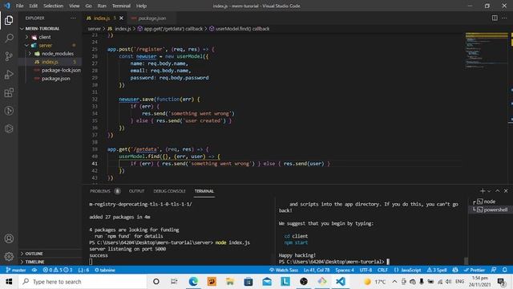
Task: Open the Manage settings gear
Action: [9, 256]
